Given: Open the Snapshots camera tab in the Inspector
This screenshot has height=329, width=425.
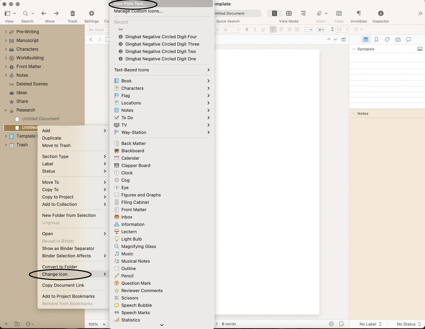Looking at the screenshot, I should (x=397, y=39).
